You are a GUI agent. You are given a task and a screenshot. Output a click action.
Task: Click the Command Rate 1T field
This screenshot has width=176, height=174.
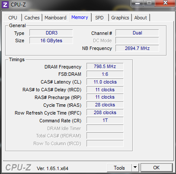(x=105, y=120)
